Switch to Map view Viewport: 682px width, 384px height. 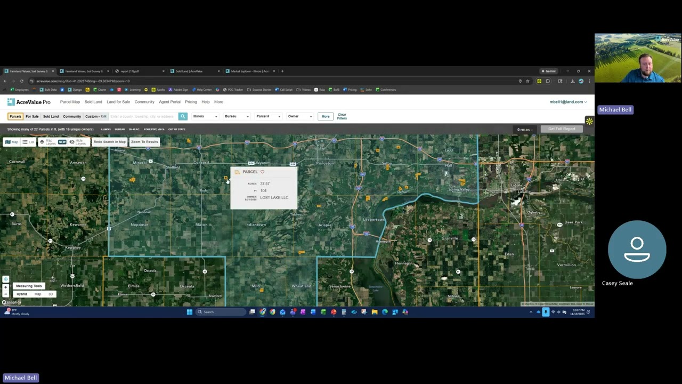coord(12,142)
